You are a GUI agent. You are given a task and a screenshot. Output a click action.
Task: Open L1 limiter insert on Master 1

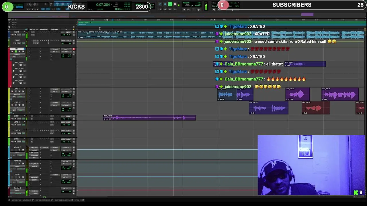click(x=34, y=193)
